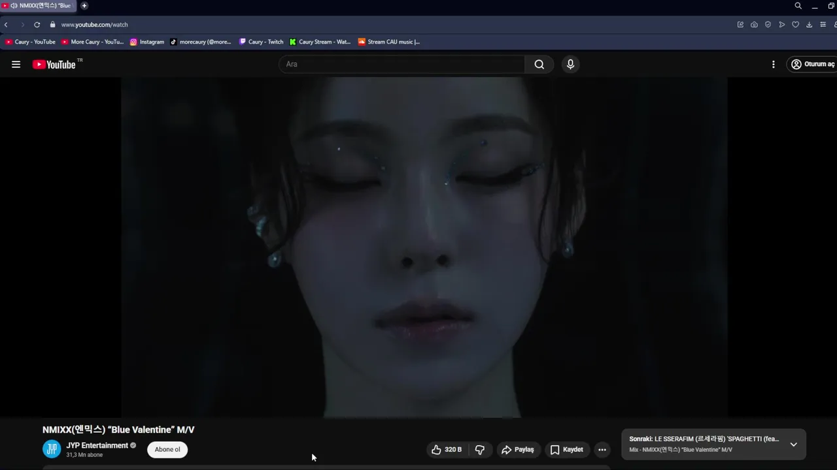The image size is (837, 470).
Task: Dislike the video with thumbs down
Action: coord(480,450)
